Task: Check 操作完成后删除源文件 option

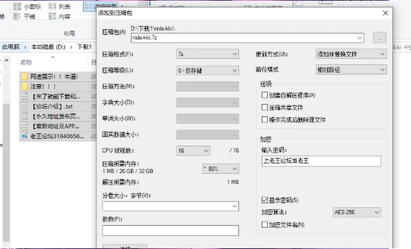Action: [x=265, y=120]
